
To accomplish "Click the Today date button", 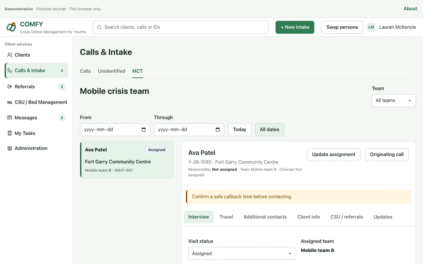I will tap(240, 130).
